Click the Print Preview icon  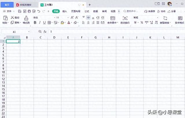coord(34,11)
